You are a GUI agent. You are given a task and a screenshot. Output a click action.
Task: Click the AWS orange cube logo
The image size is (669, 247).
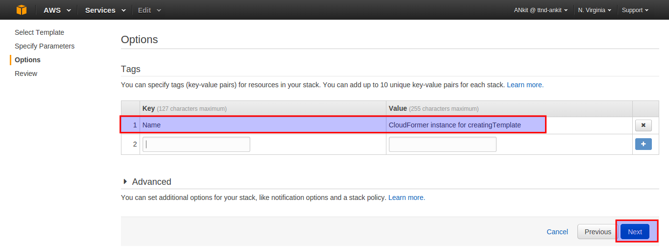[21, 10]
